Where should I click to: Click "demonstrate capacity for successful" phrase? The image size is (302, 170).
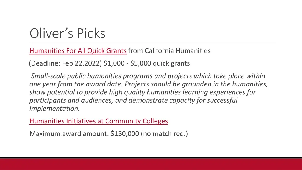tap(183, 100)
